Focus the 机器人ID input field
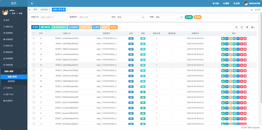This screenshot has height=130, width=262. pos(54,17)
